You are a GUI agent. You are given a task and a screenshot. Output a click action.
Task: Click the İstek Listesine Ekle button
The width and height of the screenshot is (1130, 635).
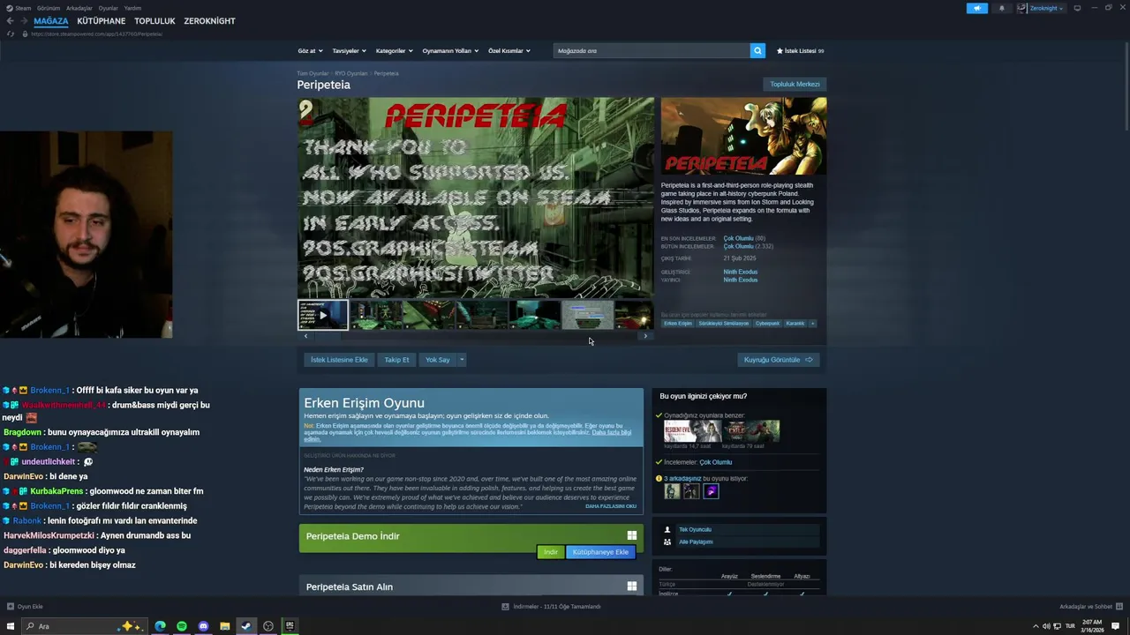pos(339,359)
